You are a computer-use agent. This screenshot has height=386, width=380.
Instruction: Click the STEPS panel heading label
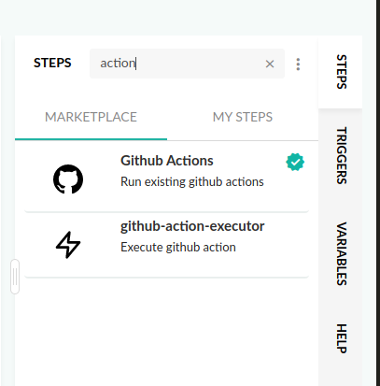52,63
